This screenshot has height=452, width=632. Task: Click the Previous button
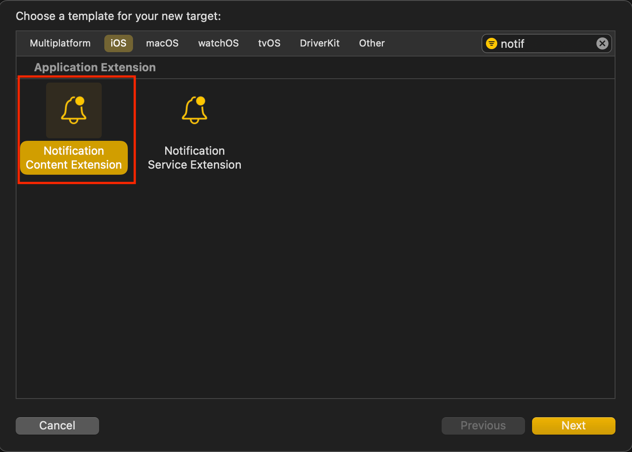[x=483, y=425]
